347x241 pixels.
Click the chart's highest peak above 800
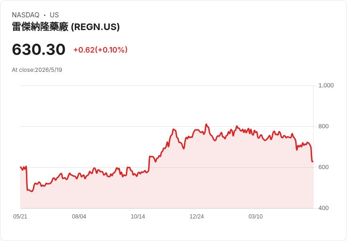coord(206,124)
